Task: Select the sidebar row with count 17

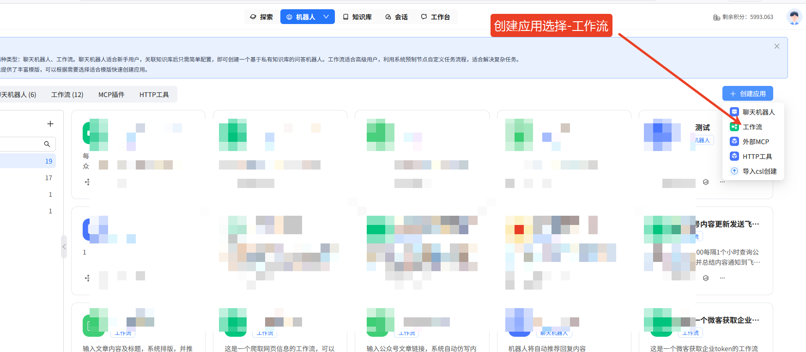Action: coord(28,178)
